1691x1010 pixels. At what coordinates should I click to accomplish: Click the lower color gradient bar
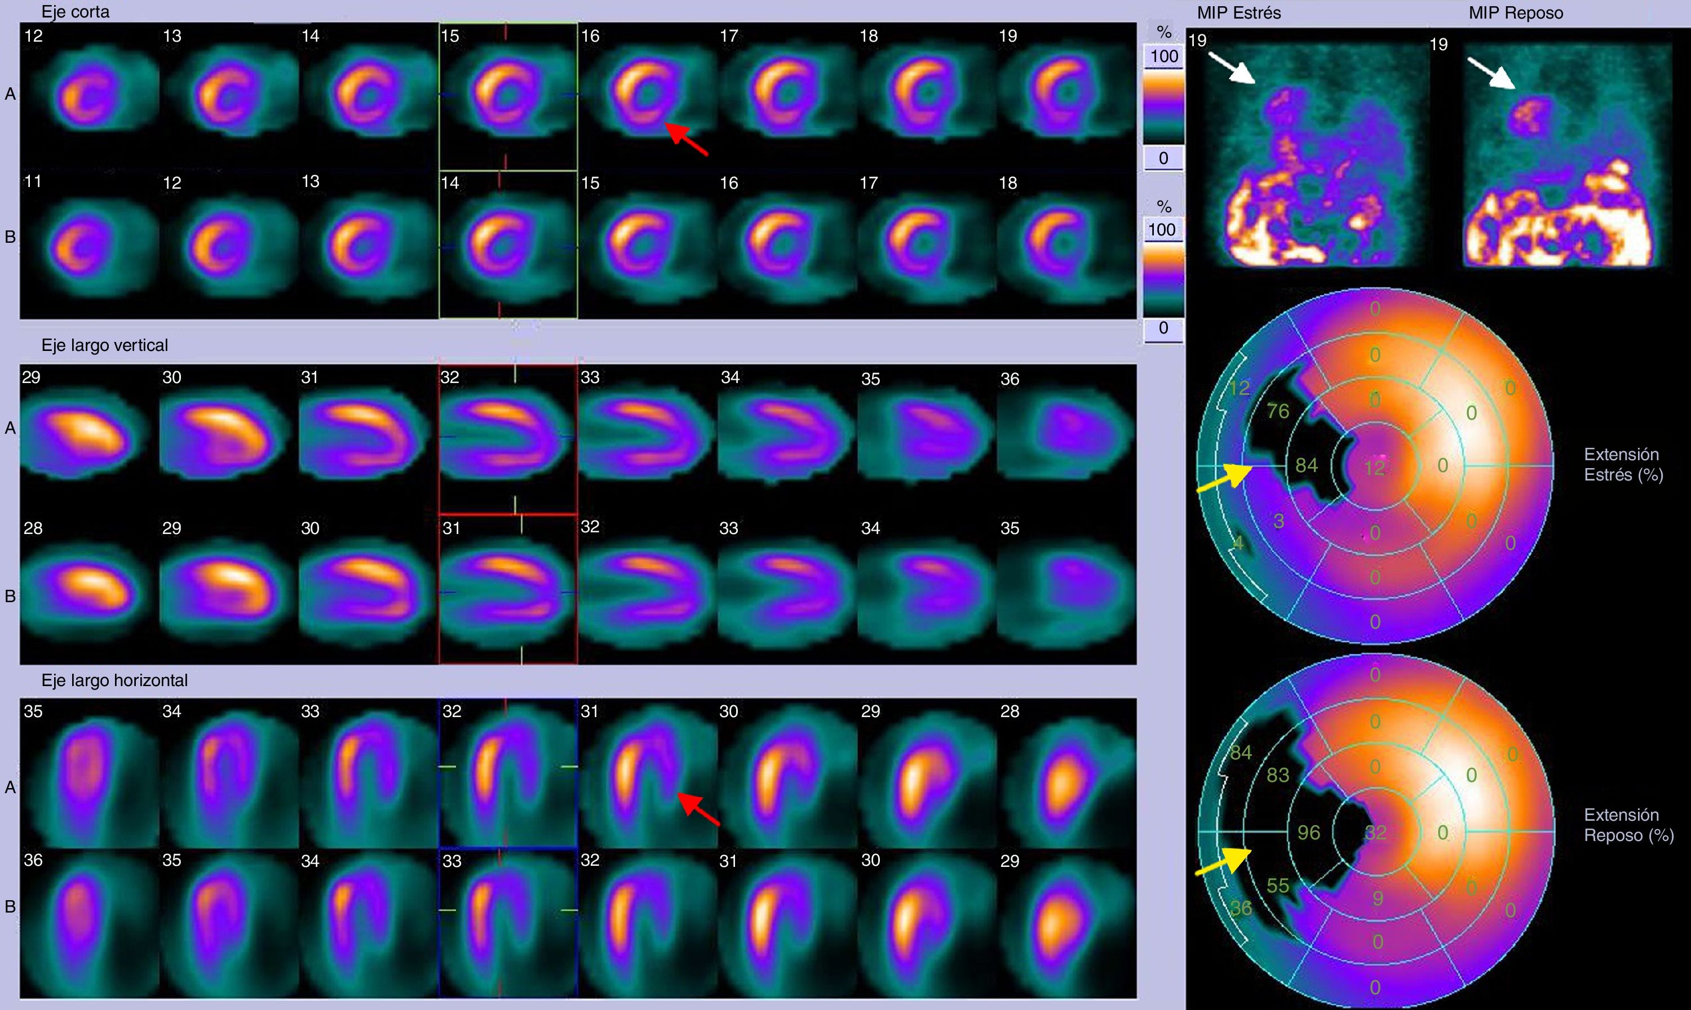click(x=1164, y=280)
